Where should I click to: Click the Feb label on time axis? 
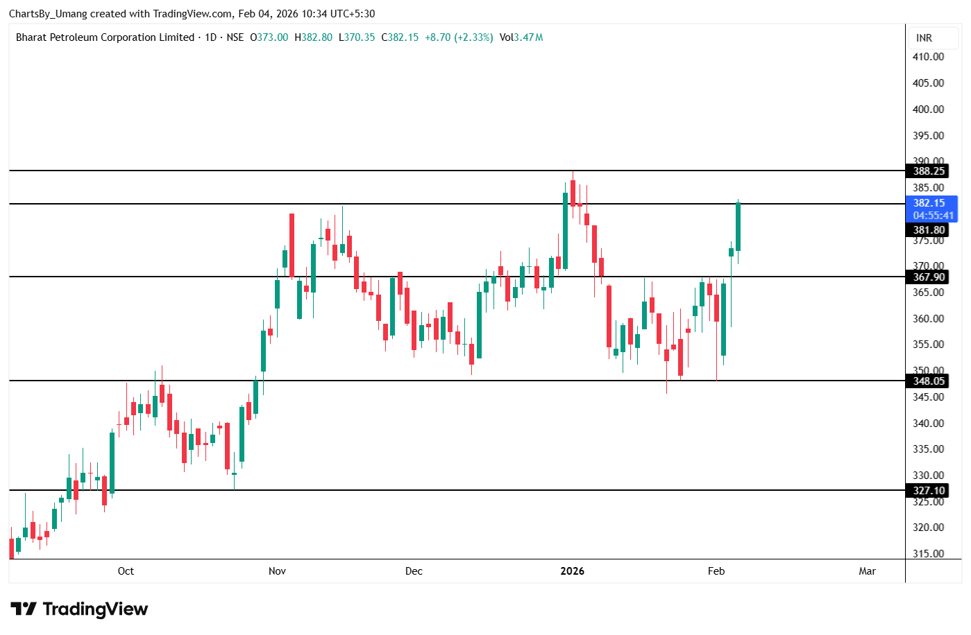(x=716, y=571)
